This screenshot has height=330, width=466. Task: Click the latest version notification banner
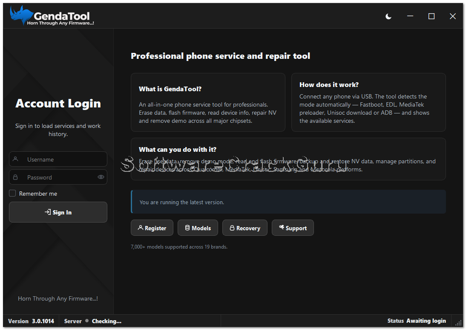point(288,202)
